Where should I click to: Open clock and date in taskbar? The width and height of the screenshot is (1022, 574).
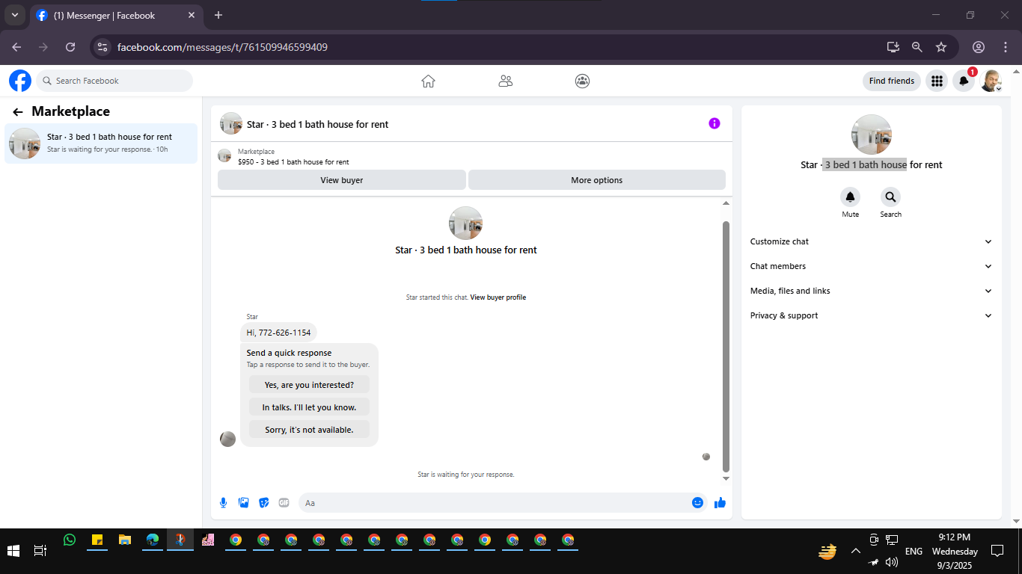pos(954,552)
